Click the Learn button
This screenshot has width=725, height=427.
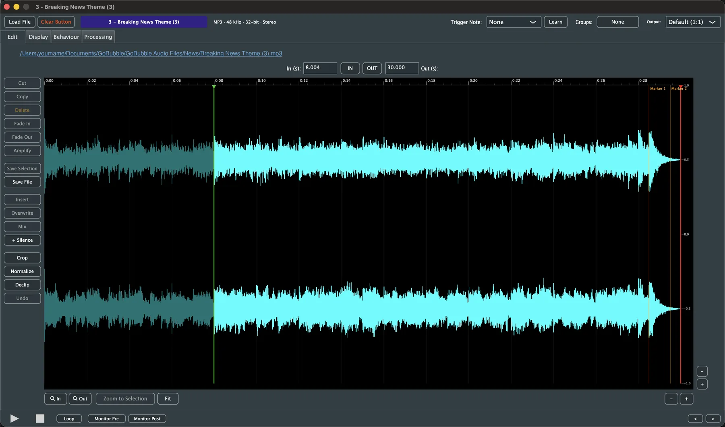(555, 22)
